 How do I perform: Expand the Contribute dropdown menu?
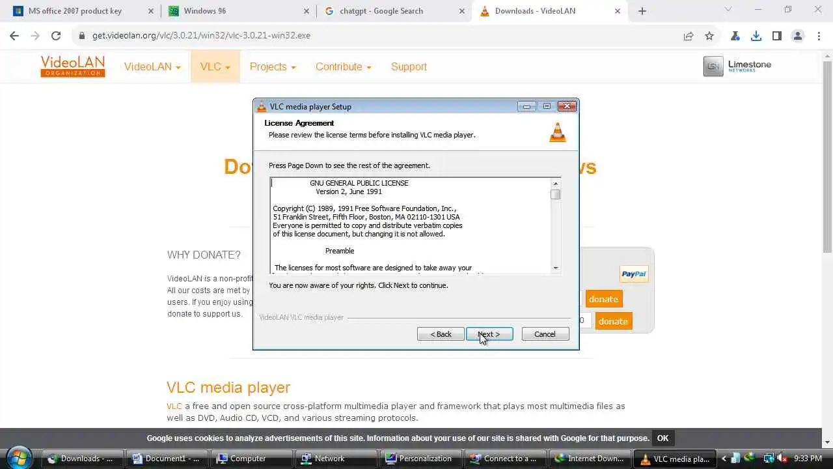[x=343, y=66]
